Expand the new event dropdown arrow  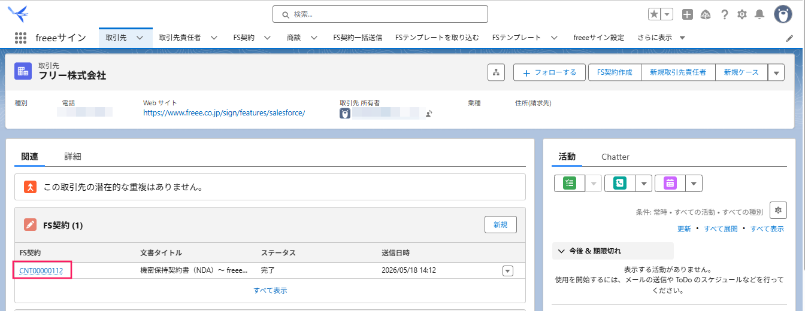(x=694, y=183)
